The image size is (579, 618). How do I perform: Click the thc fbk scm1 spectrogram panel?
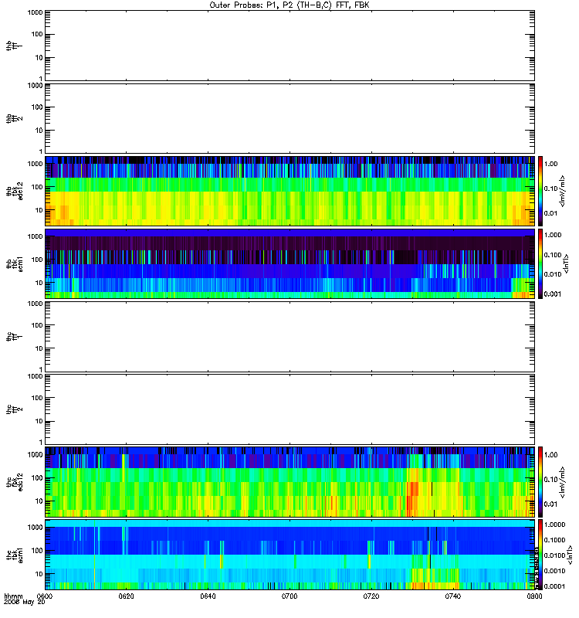pos(289,555)
